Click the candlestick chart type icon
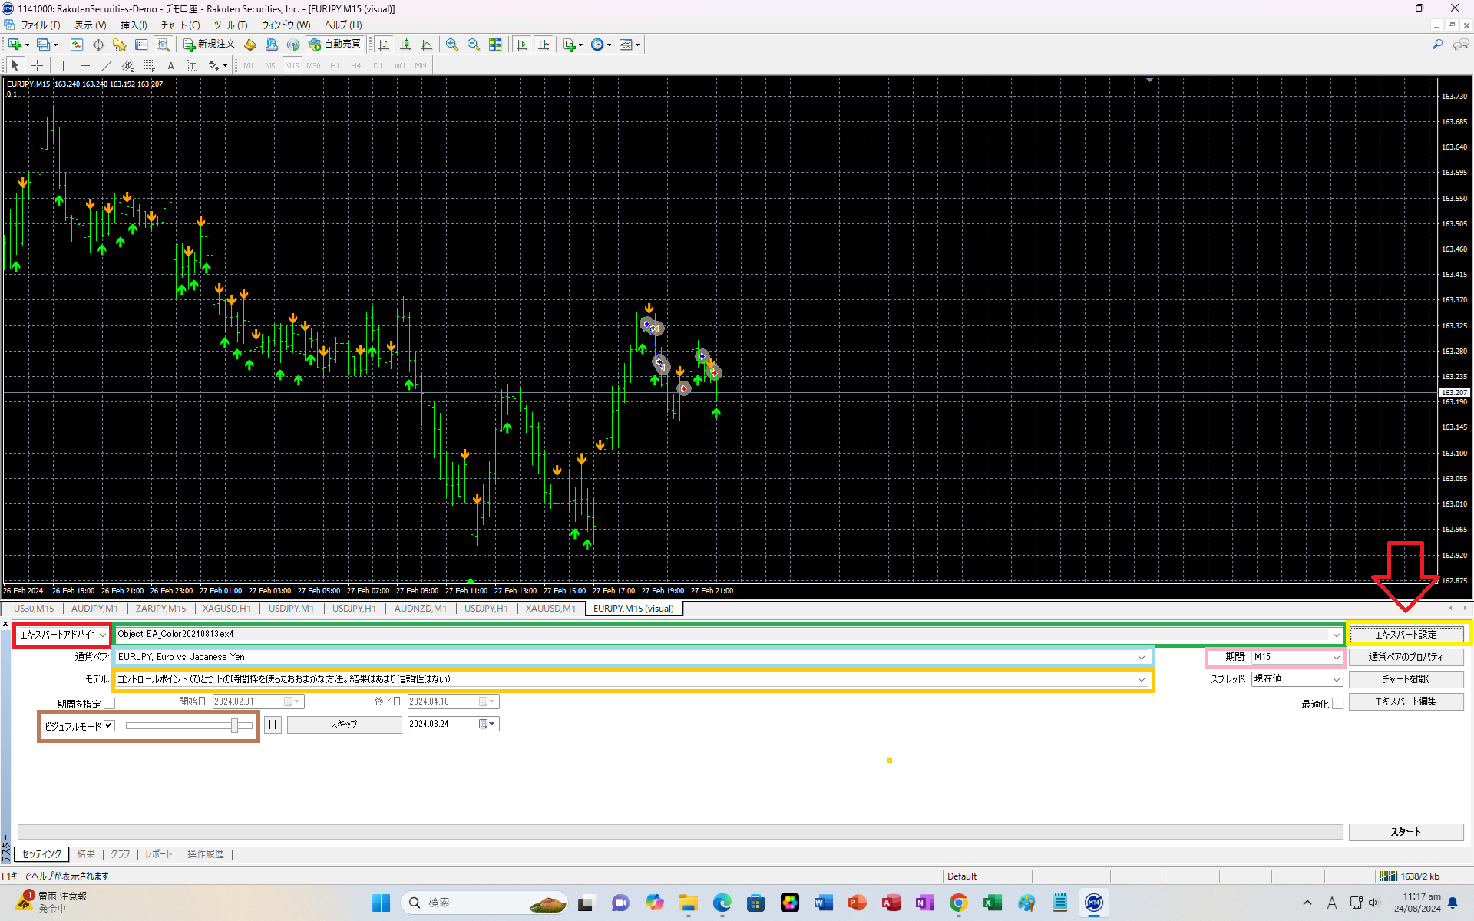1474x921 pixels. tap(405, 45)
